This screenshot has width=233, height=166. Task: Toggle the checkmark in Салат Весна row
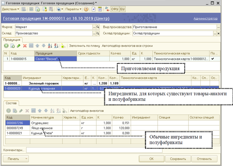[x=212, y=59]
